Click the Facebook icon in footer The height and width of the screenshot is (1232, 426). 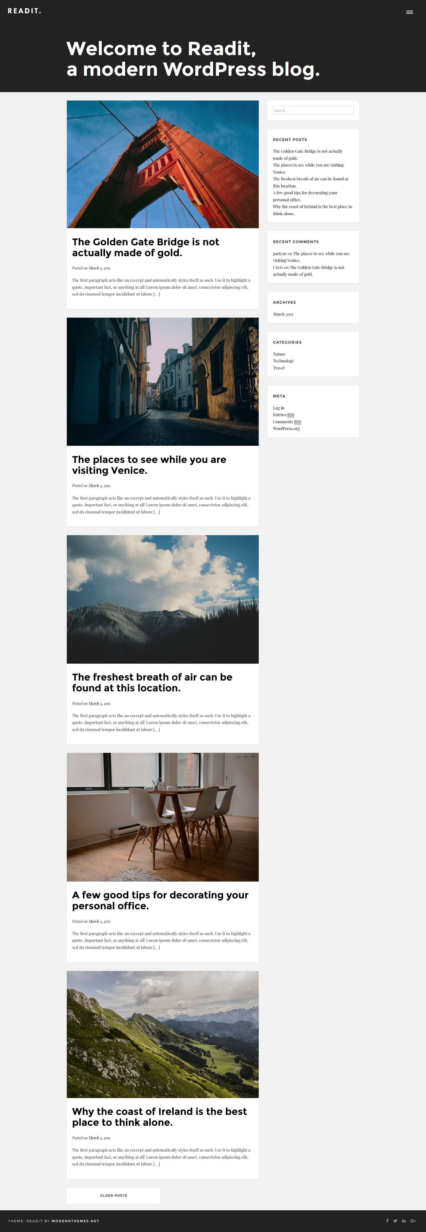click(387, 1221)
